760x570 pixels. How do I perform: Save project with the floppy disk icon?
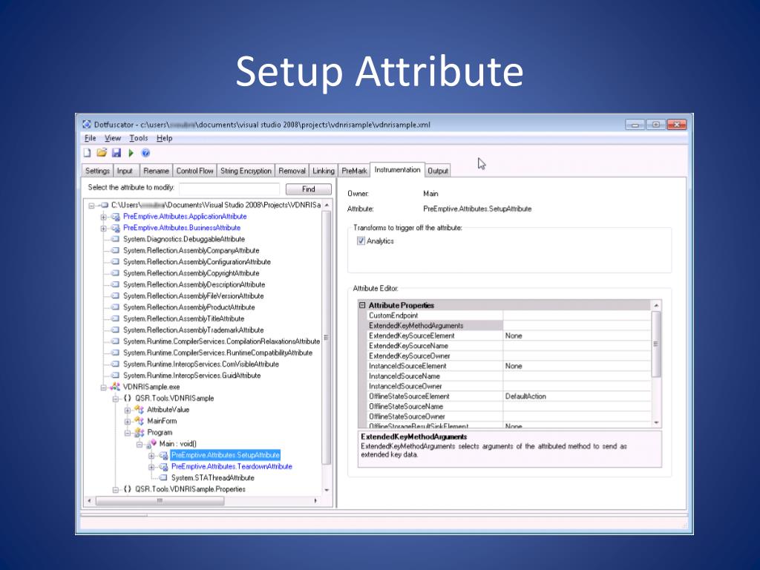point(117,153)
